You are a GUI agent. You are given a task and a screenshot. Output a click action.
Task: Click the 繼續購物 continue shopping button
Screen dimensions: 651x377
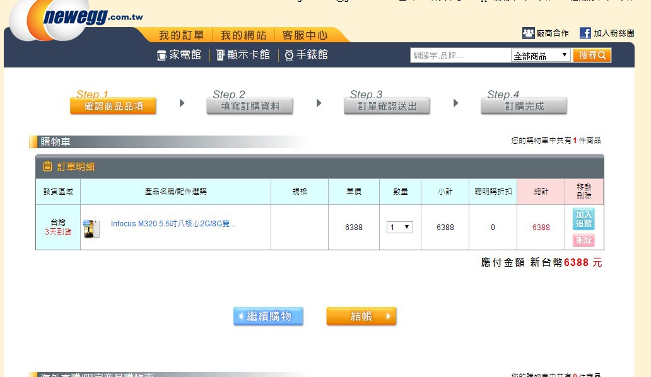[268, 316]
